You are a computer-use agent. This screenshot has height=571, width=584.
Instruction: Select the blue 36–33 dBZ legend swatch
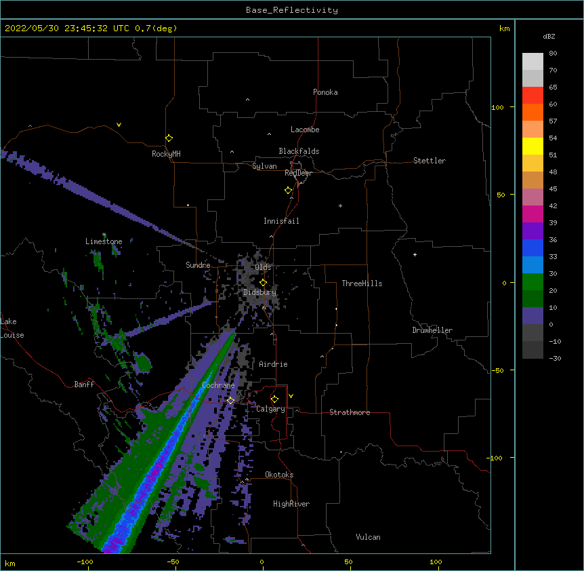[x=533, y=248]
